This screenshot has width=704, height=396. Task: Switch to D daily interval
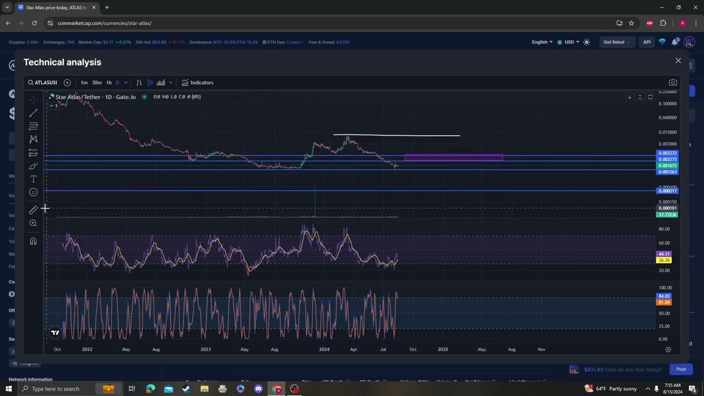[117, 82]
